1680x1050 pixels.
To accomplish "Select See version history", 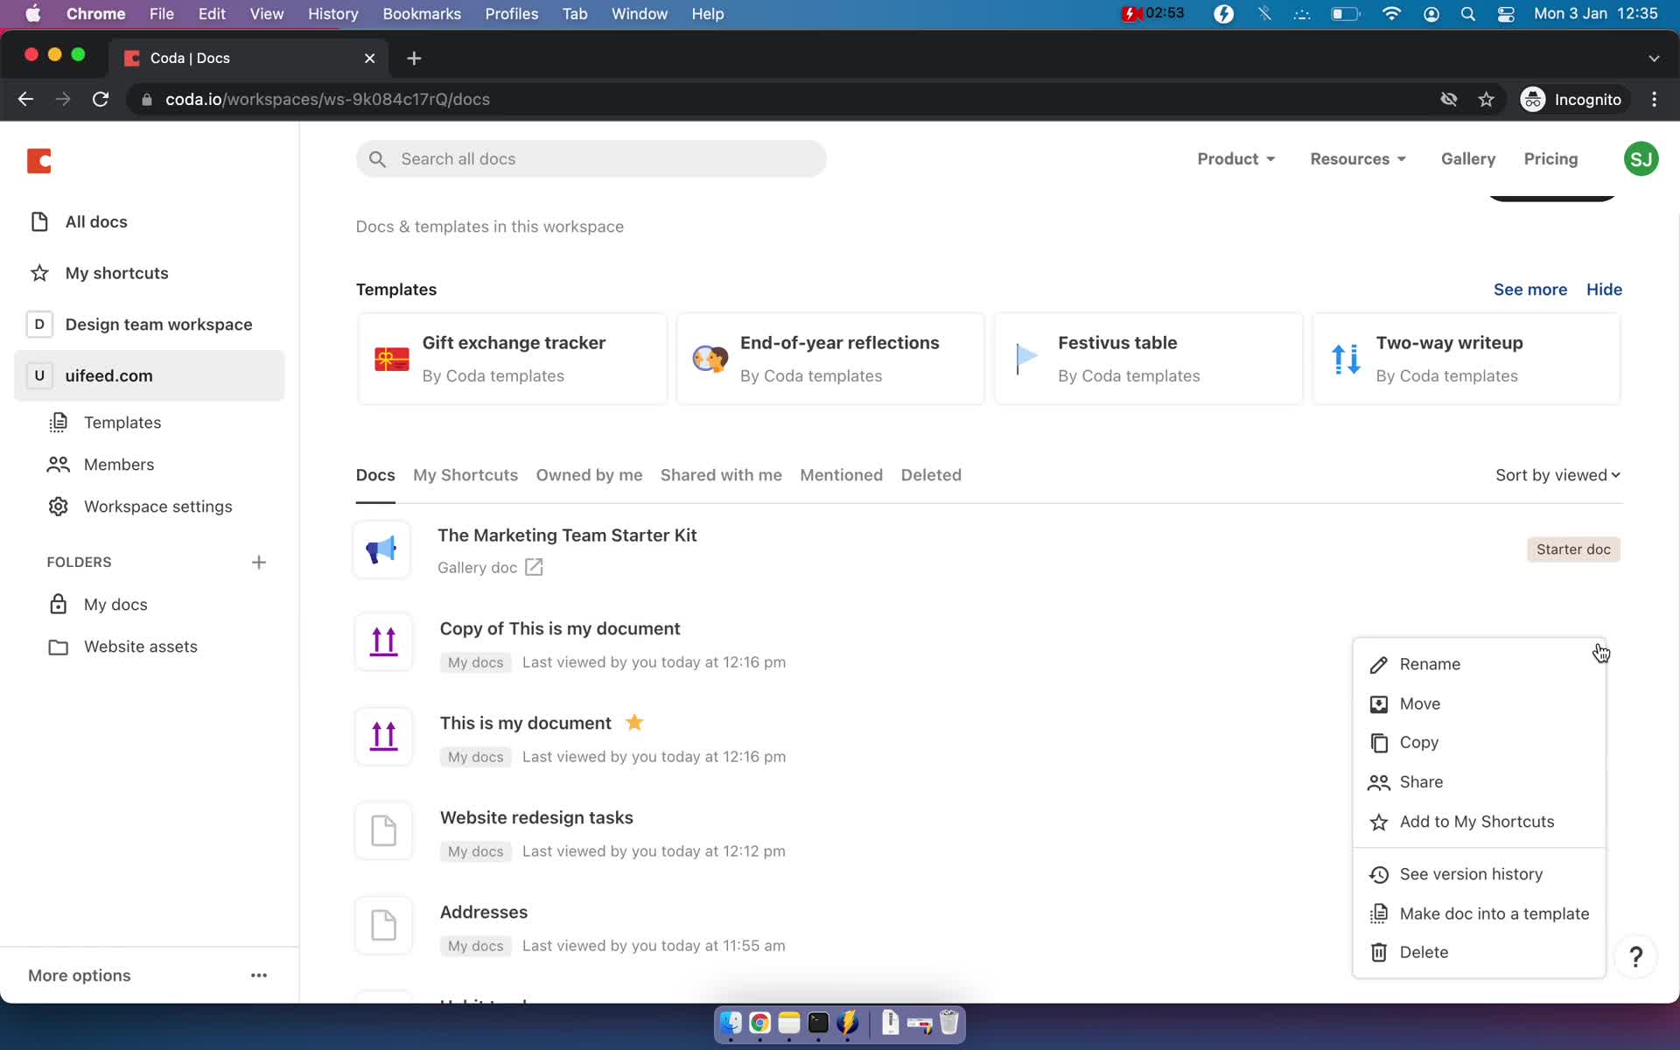I will coord(1479,874).
